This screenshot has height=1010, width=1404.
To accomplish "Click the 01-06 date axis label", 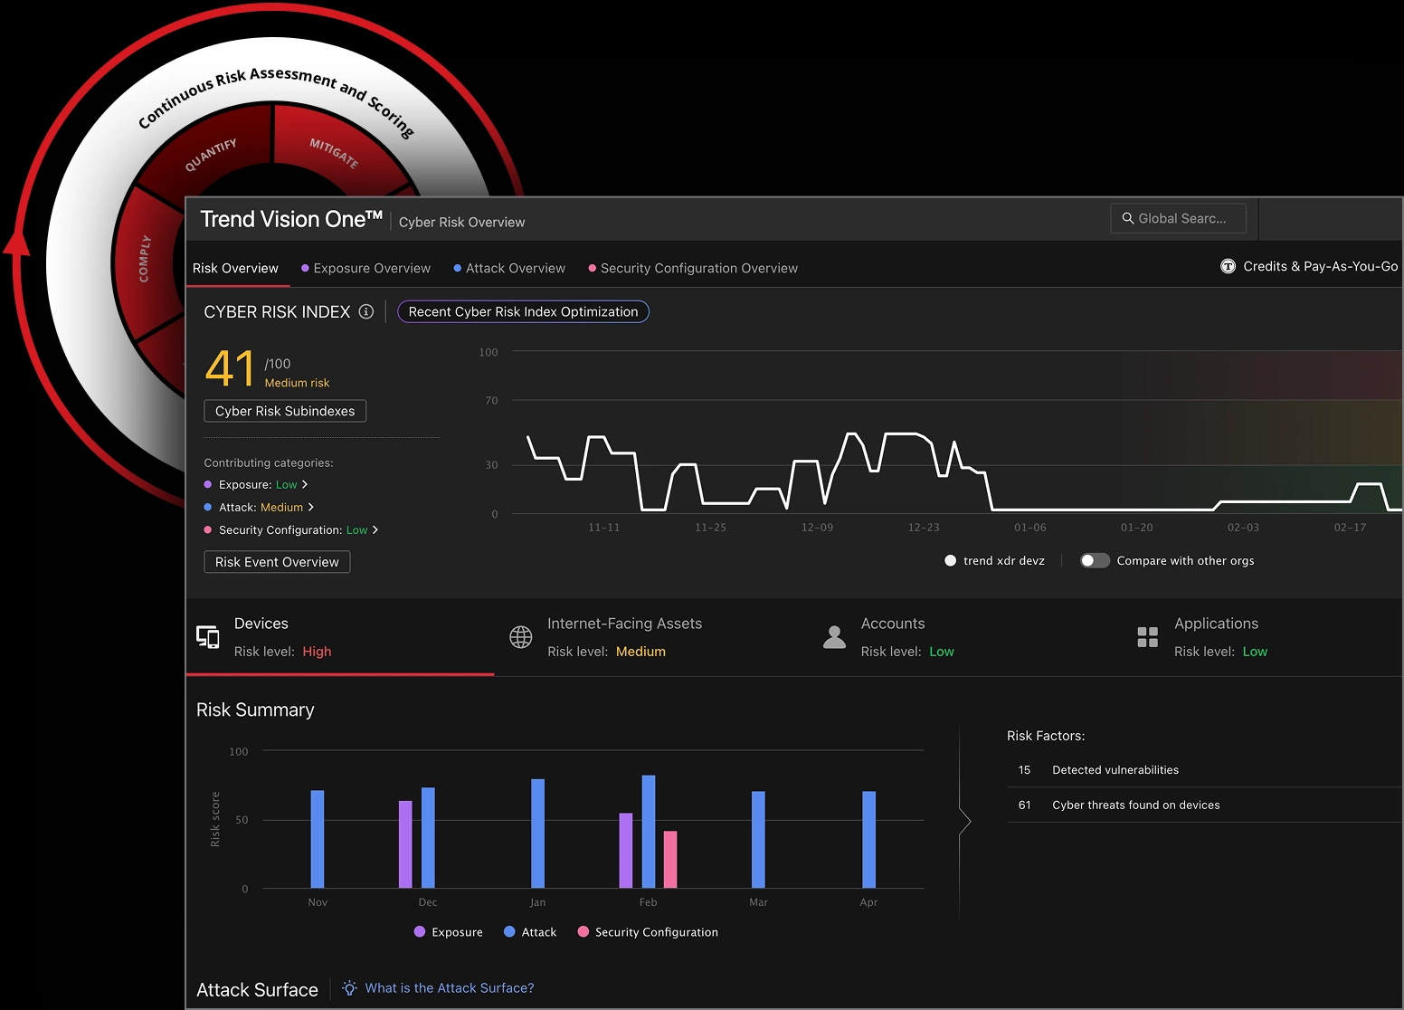I will click(1029, 528).
